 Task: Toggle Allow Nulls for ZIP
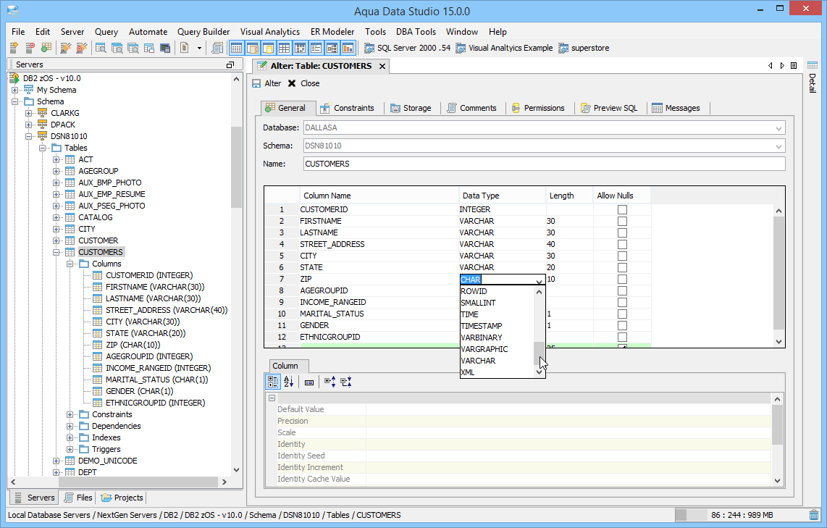tap(622, 280)
